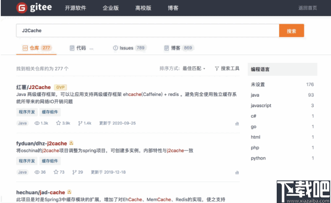Click the watch eye icon showing 1.3k
This screenshot has width=331, height=203.
tap(37, 123)
